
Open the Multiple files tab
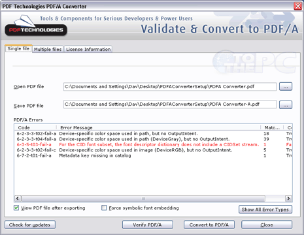[48, 49]
